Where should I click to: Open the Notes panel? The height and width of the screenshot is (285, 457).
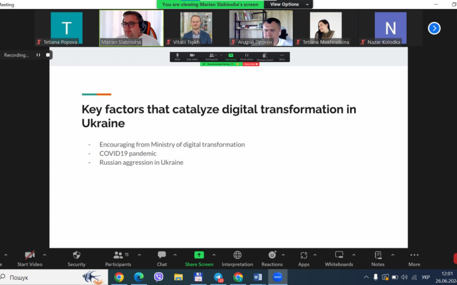point(378,259)
